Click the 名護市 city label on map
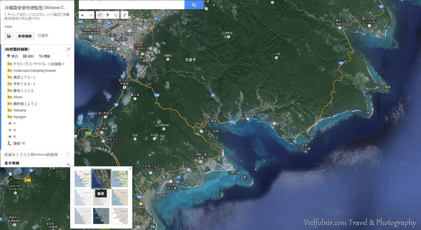Screen dimensions: 421x230 point(190,60)
